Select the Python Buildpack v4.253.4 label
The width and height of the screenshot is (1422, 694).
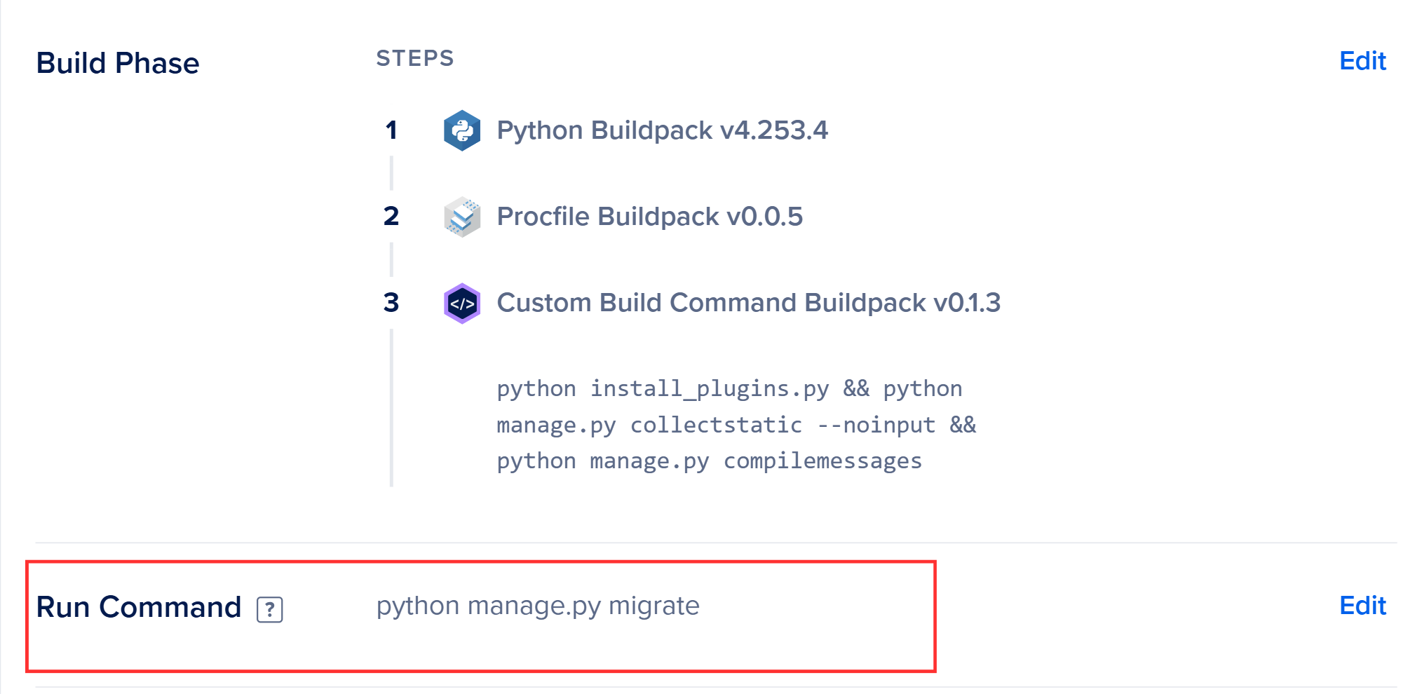tap(662, 130)
